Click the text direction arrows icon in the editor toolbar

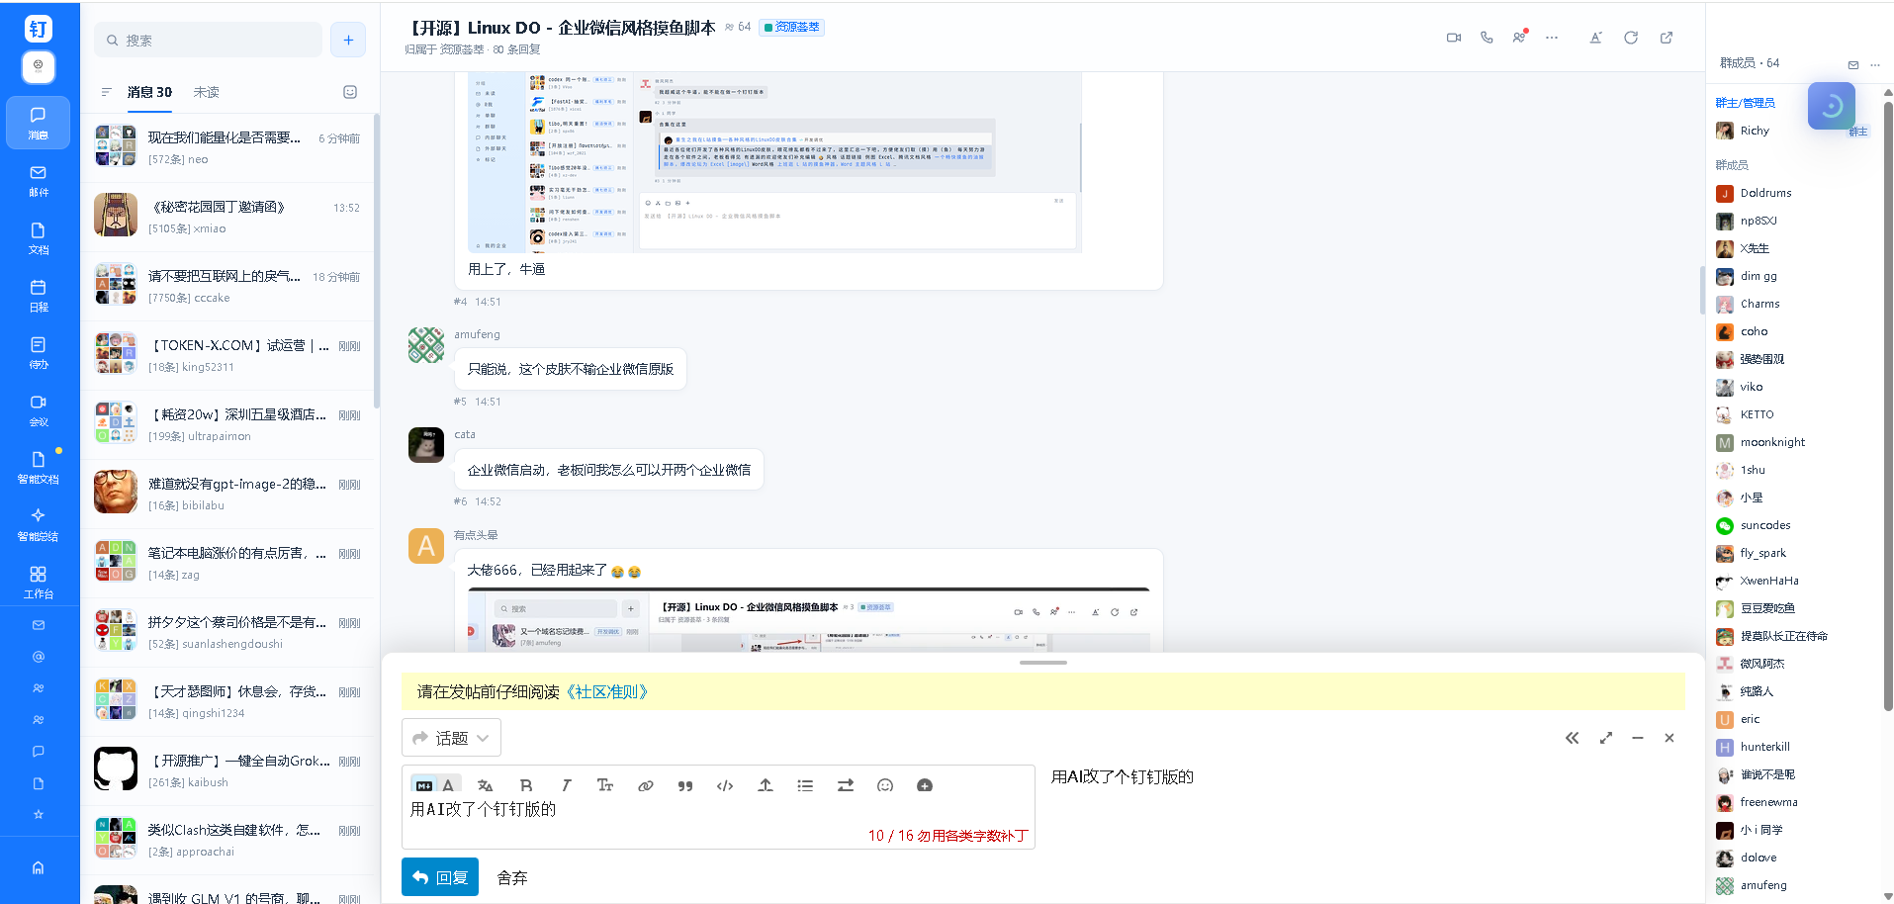[x=846, y=785]
